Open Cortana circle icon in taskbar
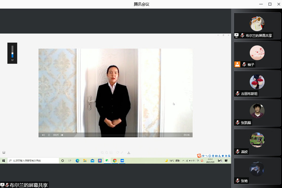282x188 pixels. click(63, 161)
